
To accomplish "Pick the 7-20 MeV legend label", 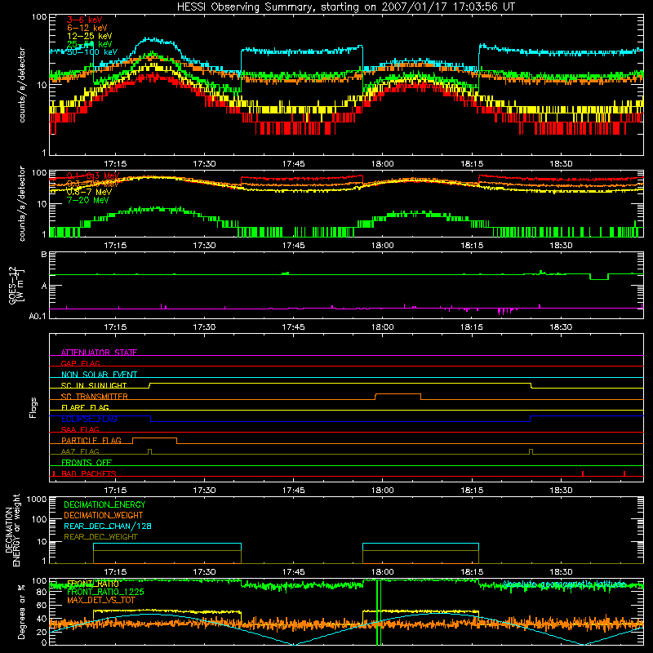I will click(87, 200).
